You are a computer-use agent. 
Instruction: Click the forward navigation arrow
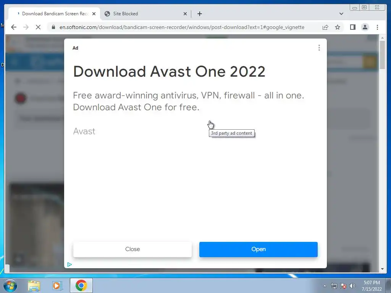(x=26, y=27)
